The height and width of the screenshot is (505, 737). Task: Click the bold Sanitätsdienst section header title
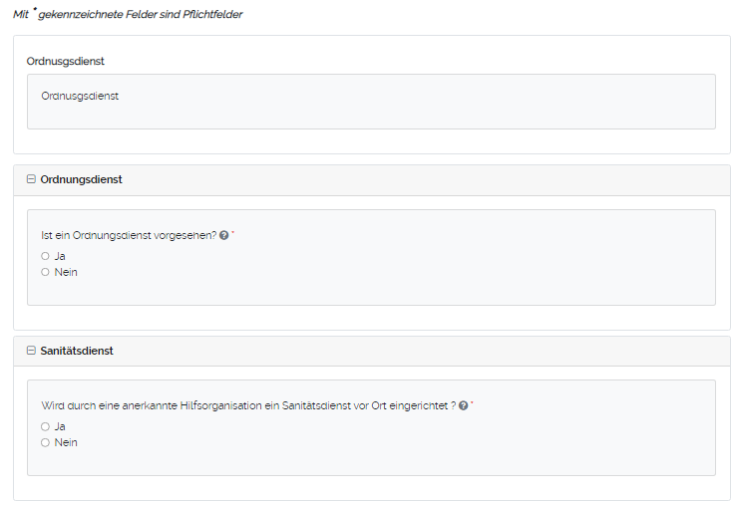pyautogui.click(x=77, y=352)
